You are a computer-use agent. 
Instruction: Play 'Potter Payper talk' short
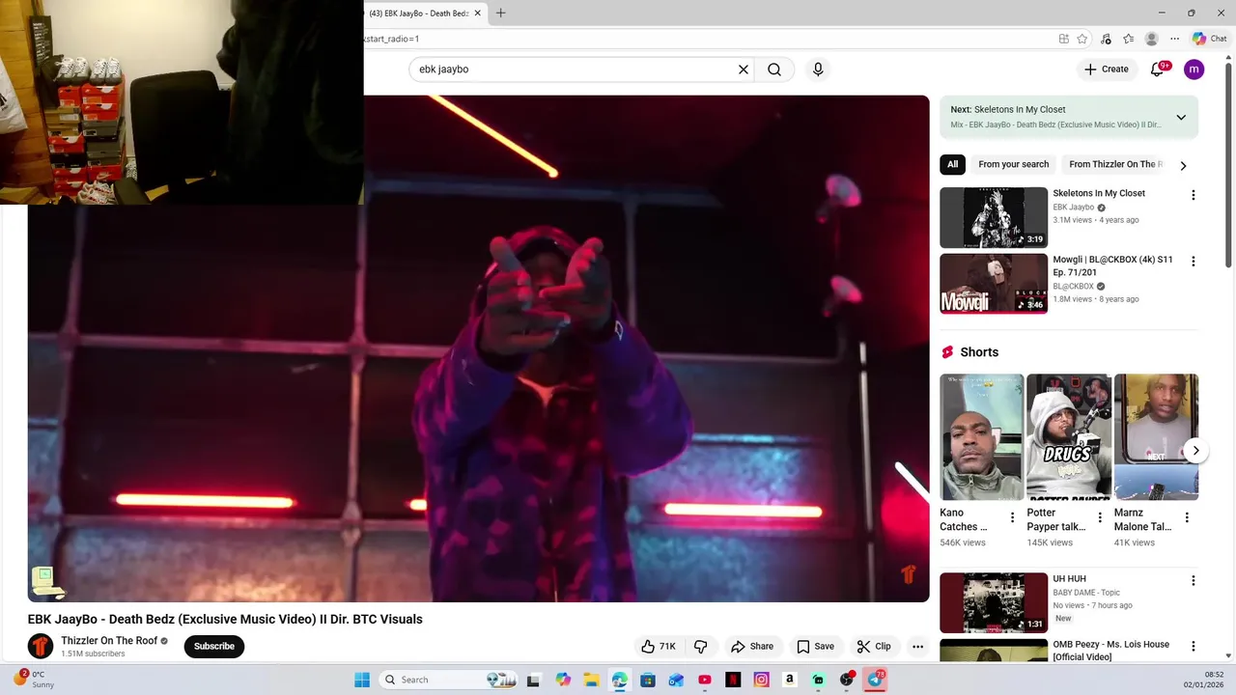(x=1069, y=436)
